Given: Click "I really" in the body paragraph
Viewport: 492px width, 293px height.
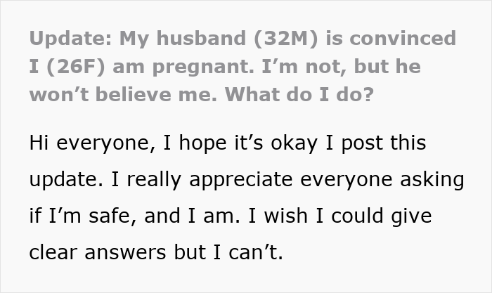Looking at the screenshot, I should click(x=143, y=178).
